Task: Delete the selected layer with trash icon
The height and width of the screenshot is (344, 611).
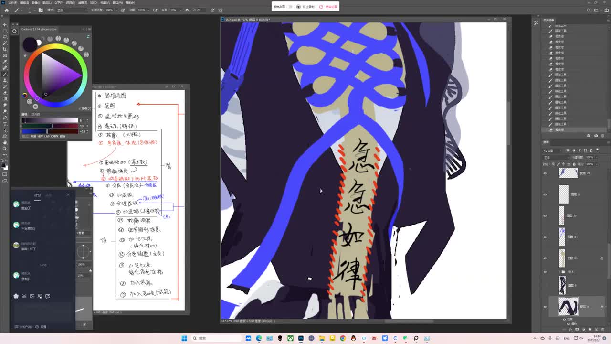Action: (602, 329)
